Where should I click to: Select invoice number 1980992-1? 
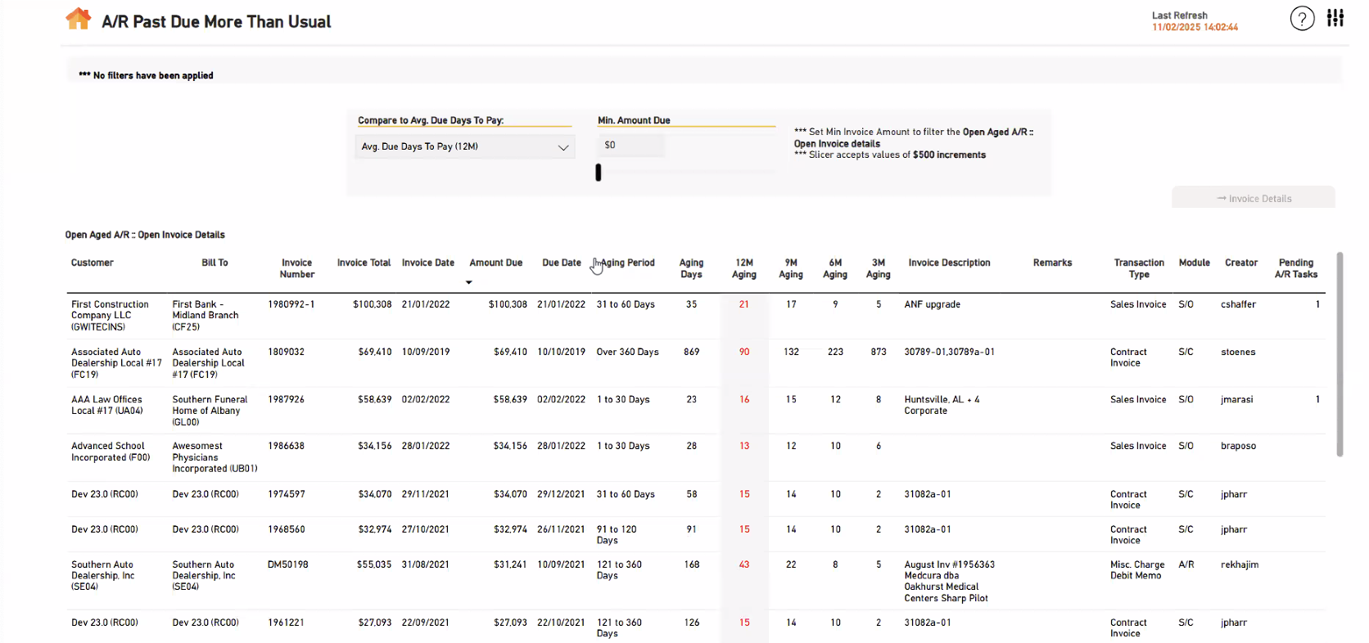[291, 304]
